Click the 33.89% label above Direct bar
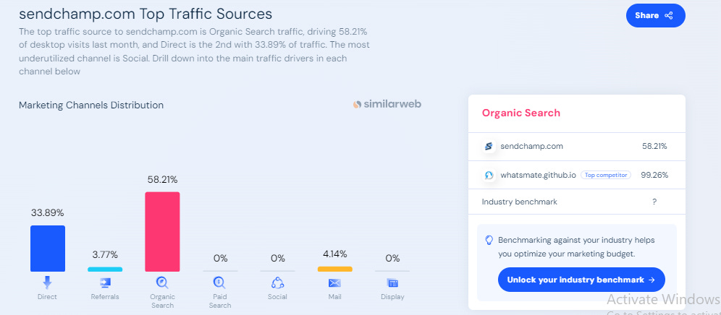This screenshot has height=315, width=721. 47,213
